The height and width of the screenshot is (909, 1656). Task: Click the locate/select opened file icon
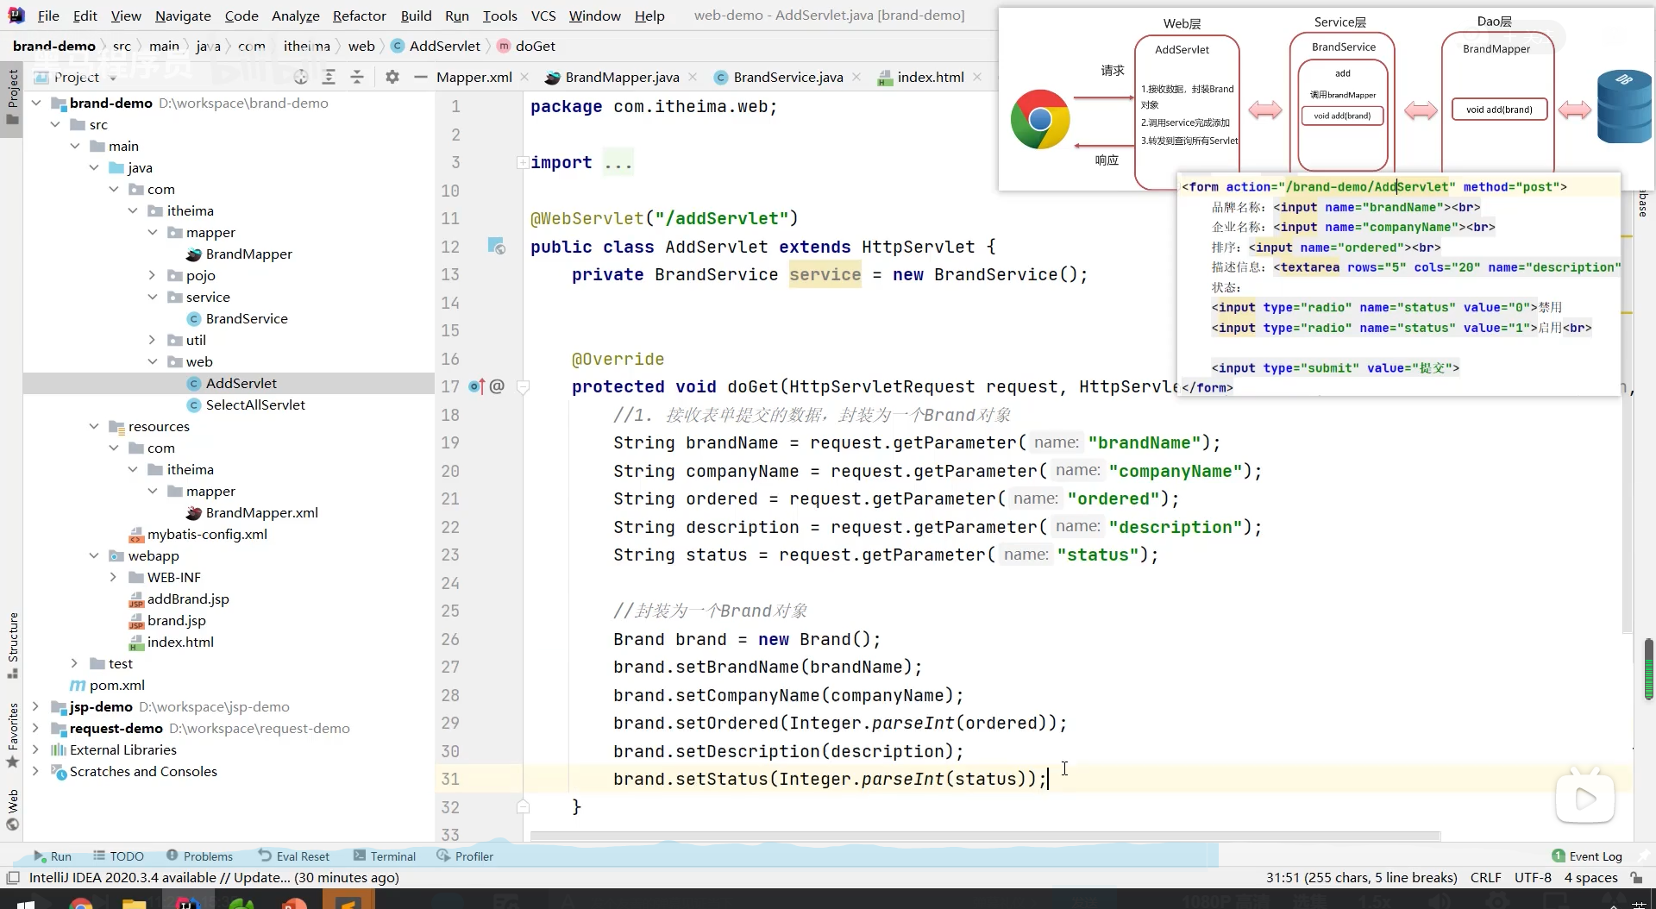coord(300,78)
